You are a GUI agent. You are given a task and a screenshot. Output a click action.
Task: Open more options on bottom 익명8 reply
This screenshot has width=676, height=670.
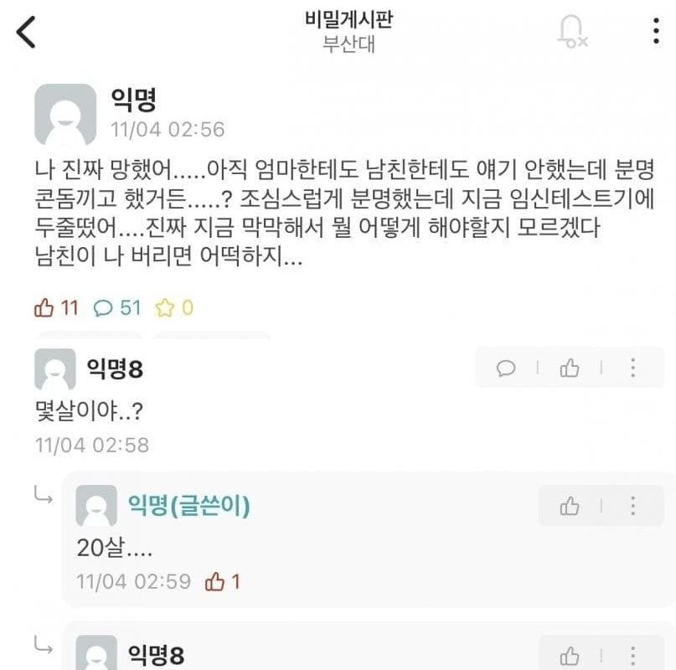click(x=633, y=655)
